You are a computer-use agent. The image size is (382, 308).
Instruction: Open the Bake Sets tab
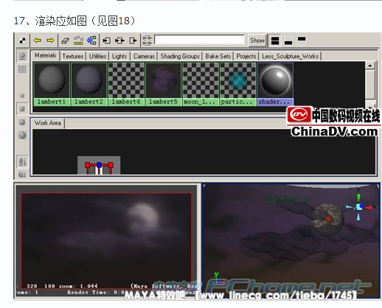click(218, 56)
